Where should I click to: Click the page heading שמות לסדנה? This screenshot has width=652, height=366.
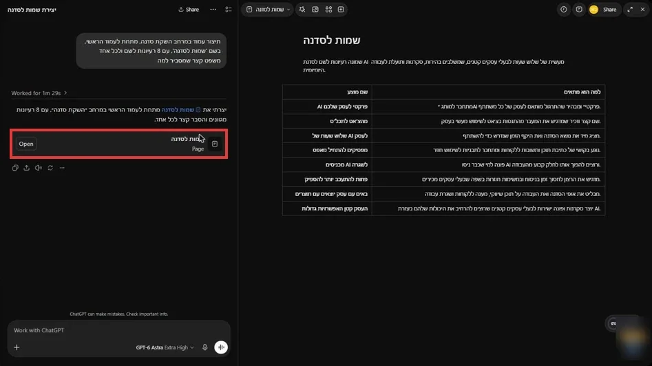[x=331, y=41]
